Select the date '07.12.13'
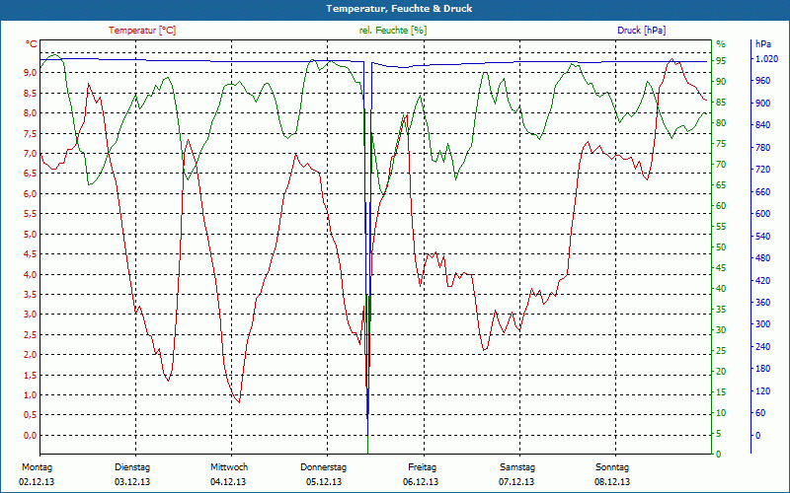The image size is (790, 493). (x=516, y=482)
